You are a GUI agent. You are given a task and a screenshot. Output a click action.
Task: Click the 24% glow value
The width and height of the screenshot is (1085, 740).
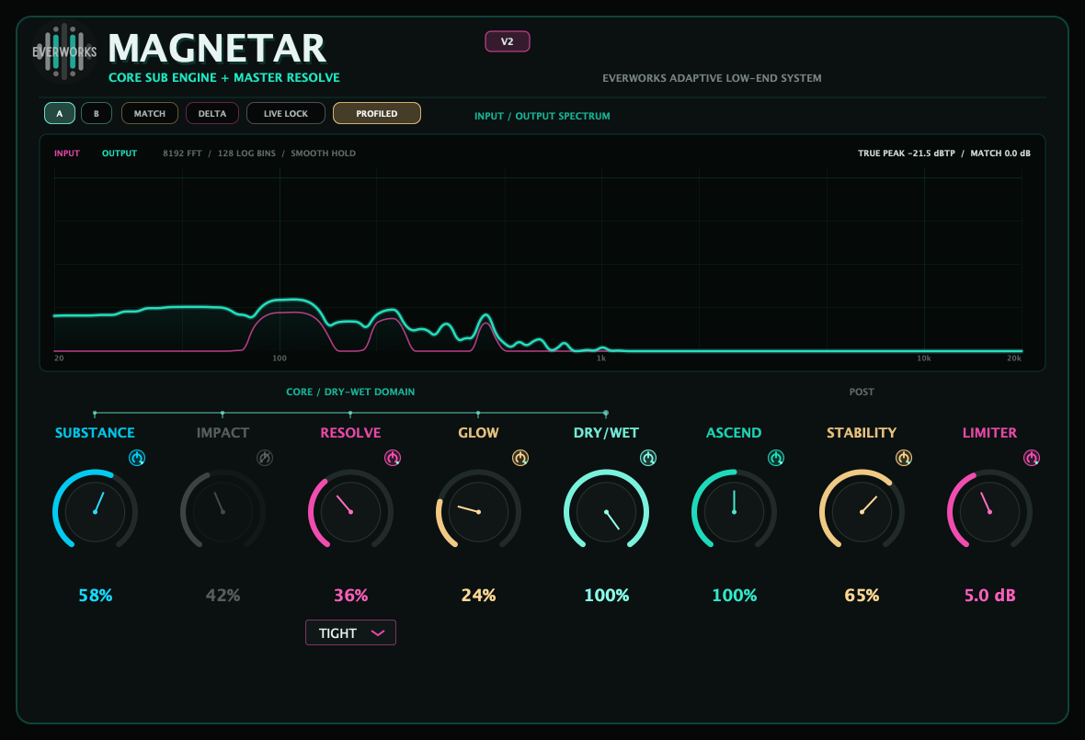(479, 596)
